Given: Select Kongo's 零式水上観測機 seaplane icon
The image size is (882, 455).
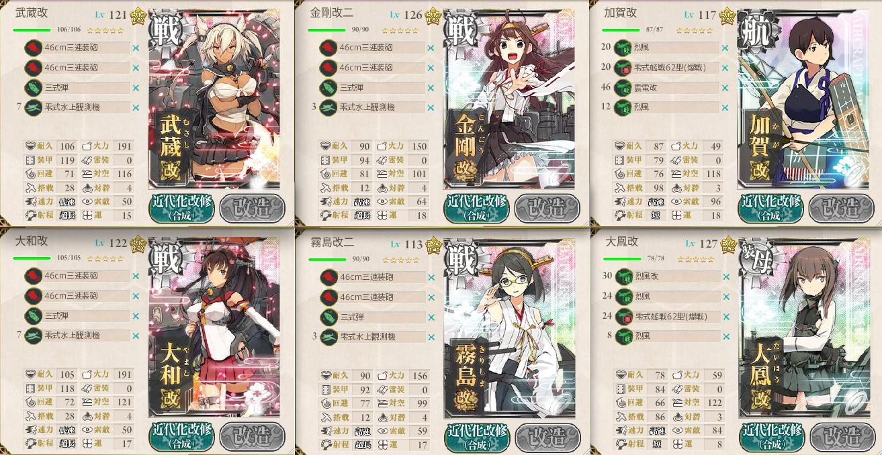Looking at the screenshot, I should pyautogui.click(x=328, y=107).
